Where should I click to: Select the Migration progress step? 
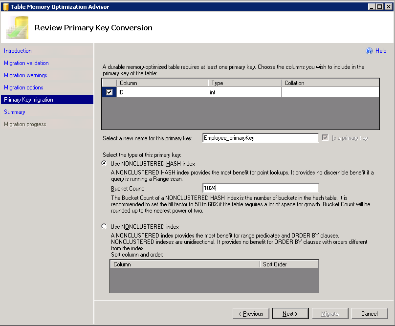tap(25, 124)
